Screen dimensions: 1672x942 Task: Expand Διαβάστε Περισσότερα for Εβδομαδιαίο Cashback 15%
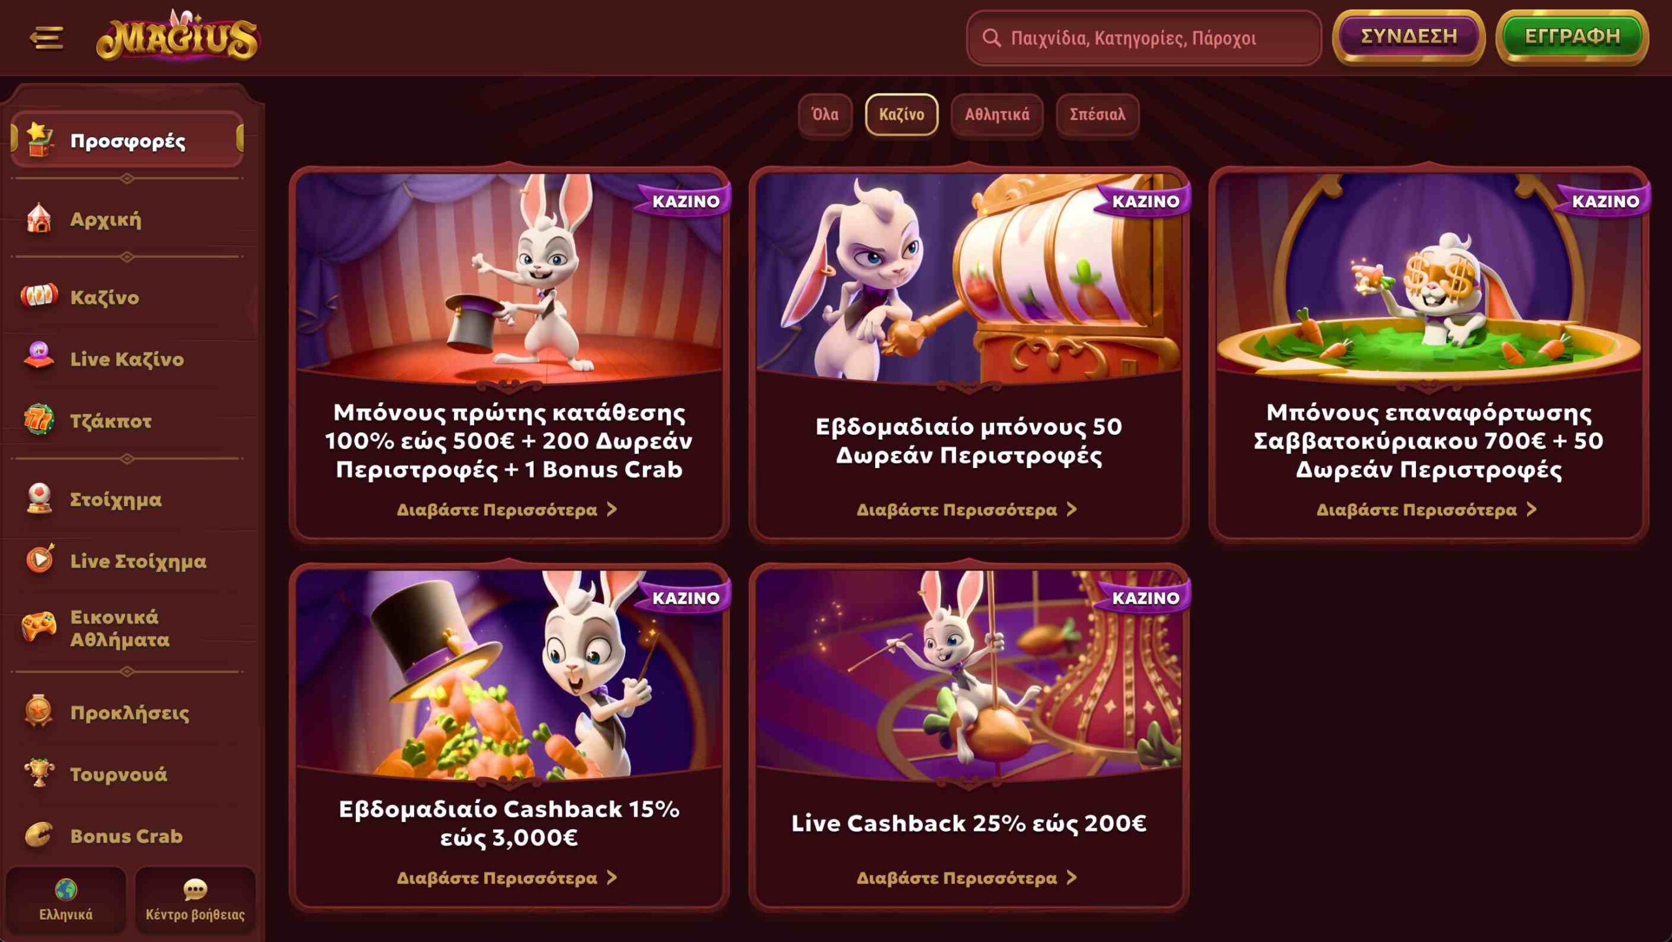pyautogui.click(x=507, y=878)
